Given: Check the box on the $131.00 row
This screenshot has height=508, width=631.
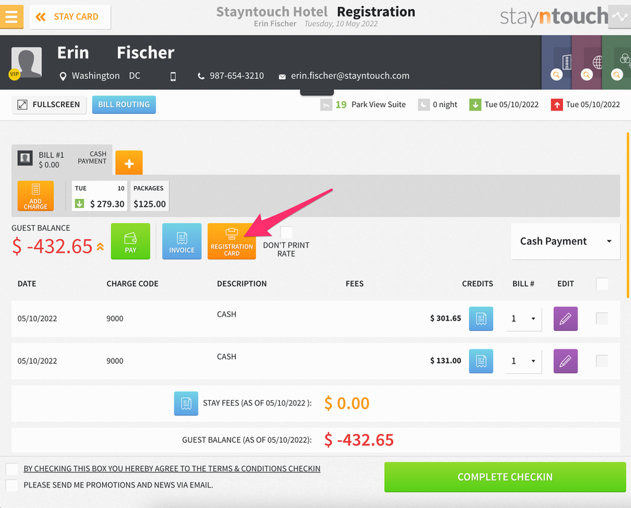Looking at the screenshot, I should point(602,360).
